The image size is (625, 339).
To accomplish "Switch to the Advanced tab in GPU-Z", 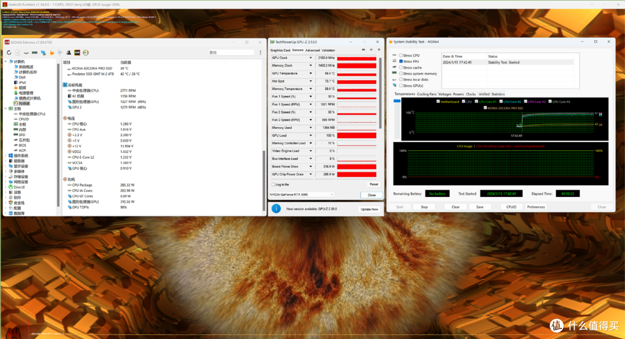I will coord(312,50).
